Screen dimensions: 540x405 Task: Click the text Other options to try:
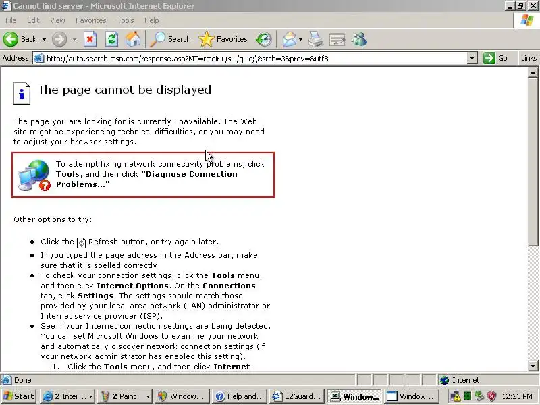click(x=53, y=219)
